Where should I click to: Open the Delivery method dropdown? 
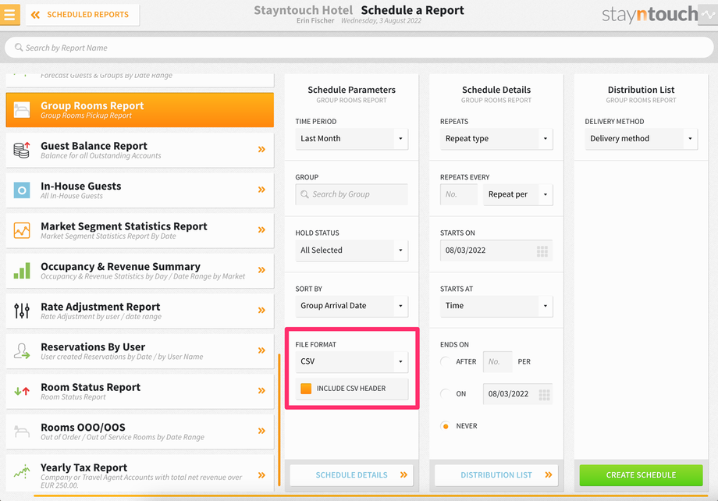[x=641, y=139]
